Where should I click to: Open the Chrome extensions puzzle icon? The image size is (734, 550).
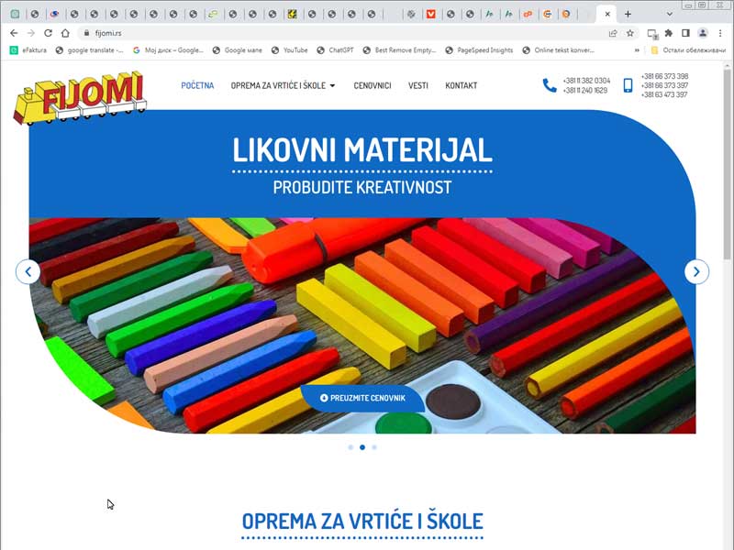pos(669,33)
